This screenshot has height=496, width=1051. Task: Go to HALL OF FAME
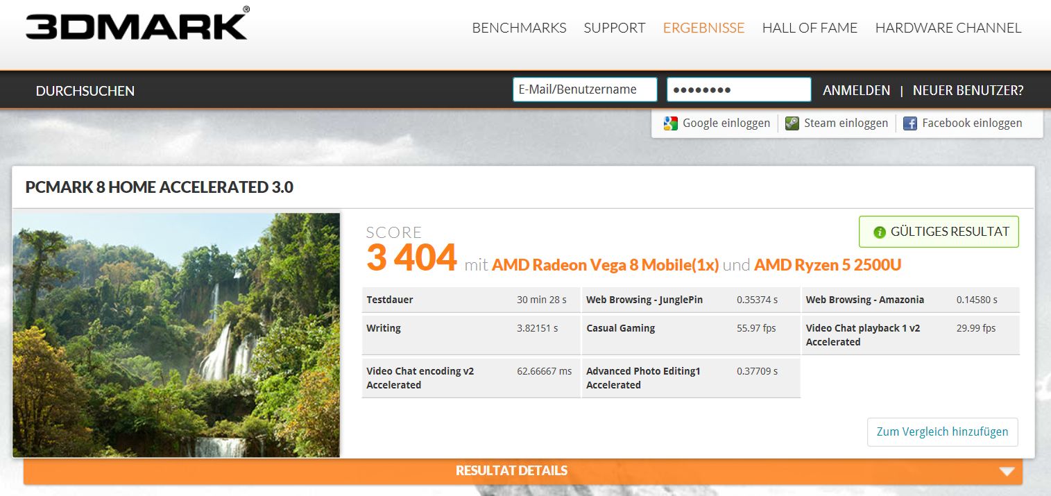pos(810,28)
